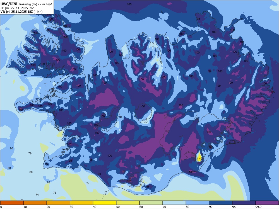Click the '79' humidity value over the sea
The height and width of the screenshot is (209, 279).
[x=30, y=153]
